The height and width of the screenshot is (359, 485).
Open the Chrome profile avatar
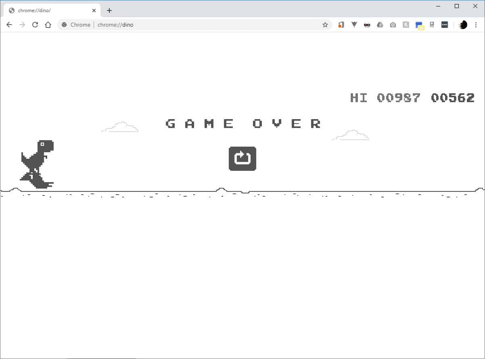(463, 25)
